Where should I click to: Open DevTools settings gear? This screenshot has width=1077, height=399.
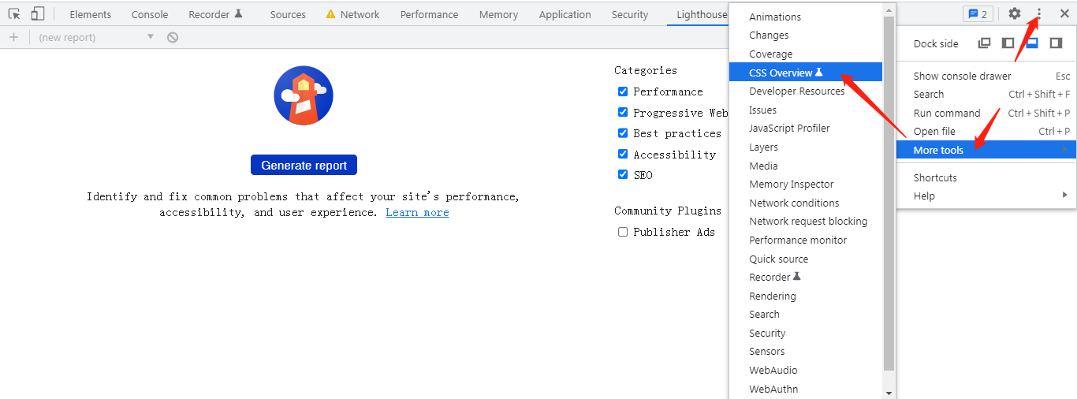(1015, 13)
